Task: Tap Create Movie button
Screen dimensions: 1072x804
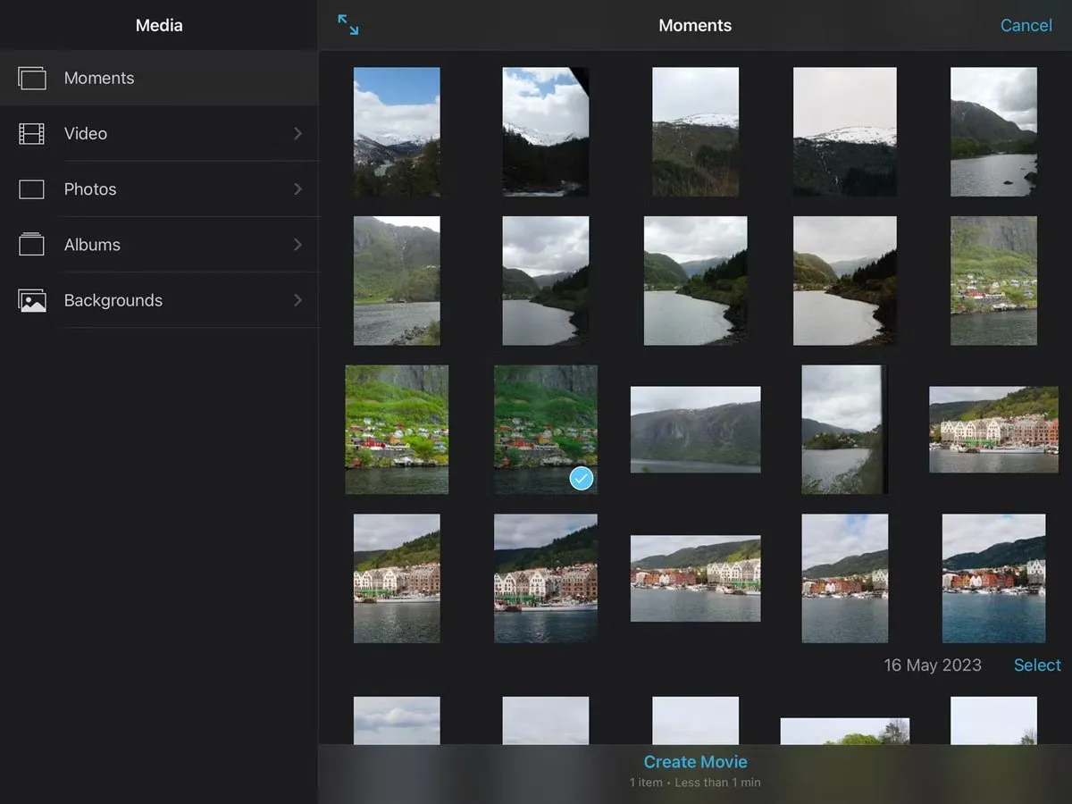Action: coord(695,762)
